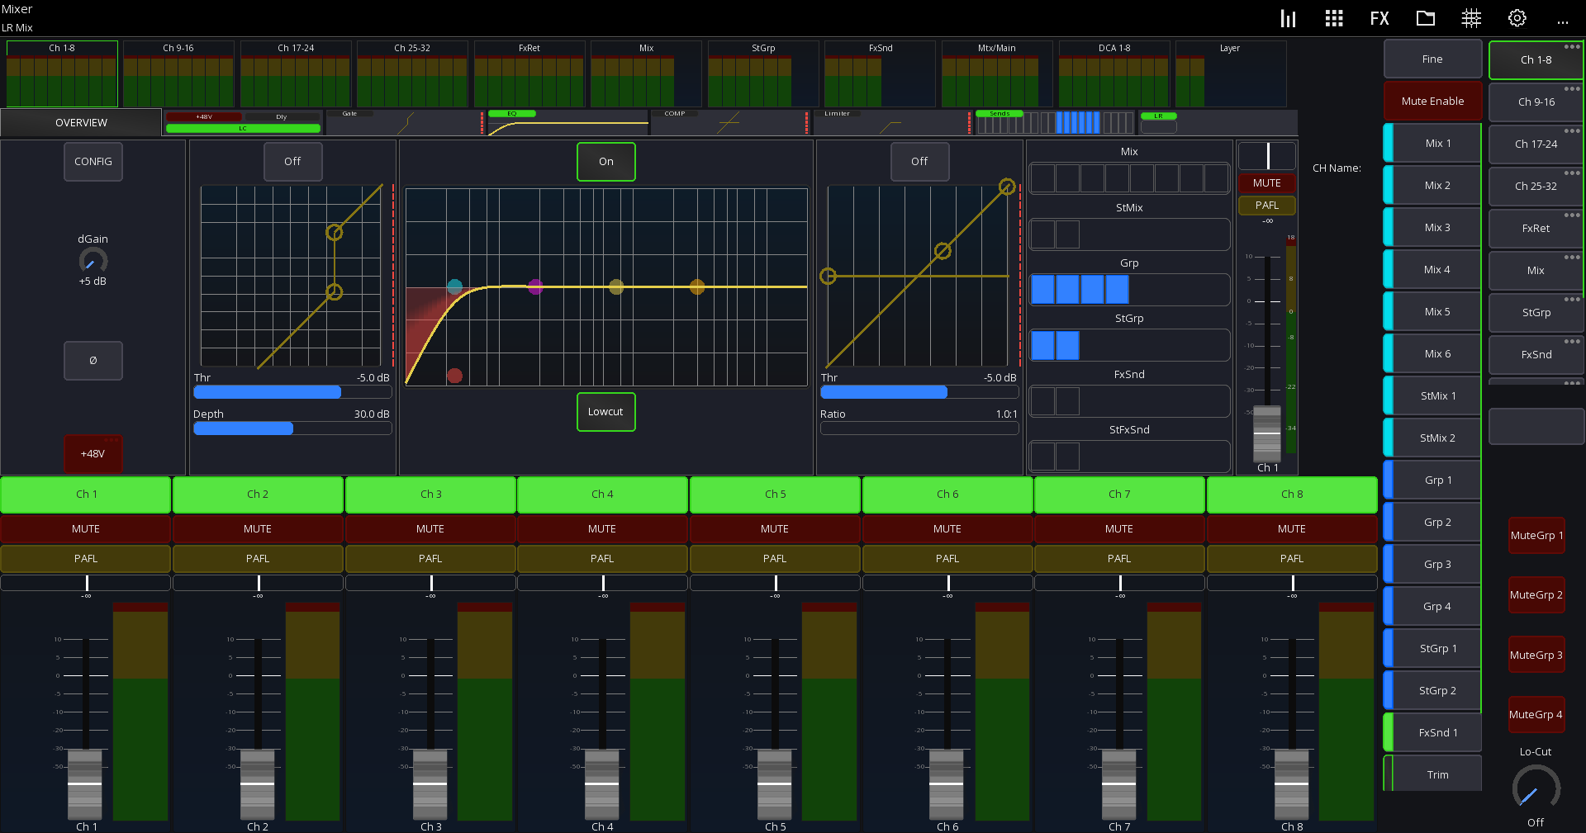Select the magenta EQ band 2 node
Screen dimensions: 1586x833
(535, 286)
